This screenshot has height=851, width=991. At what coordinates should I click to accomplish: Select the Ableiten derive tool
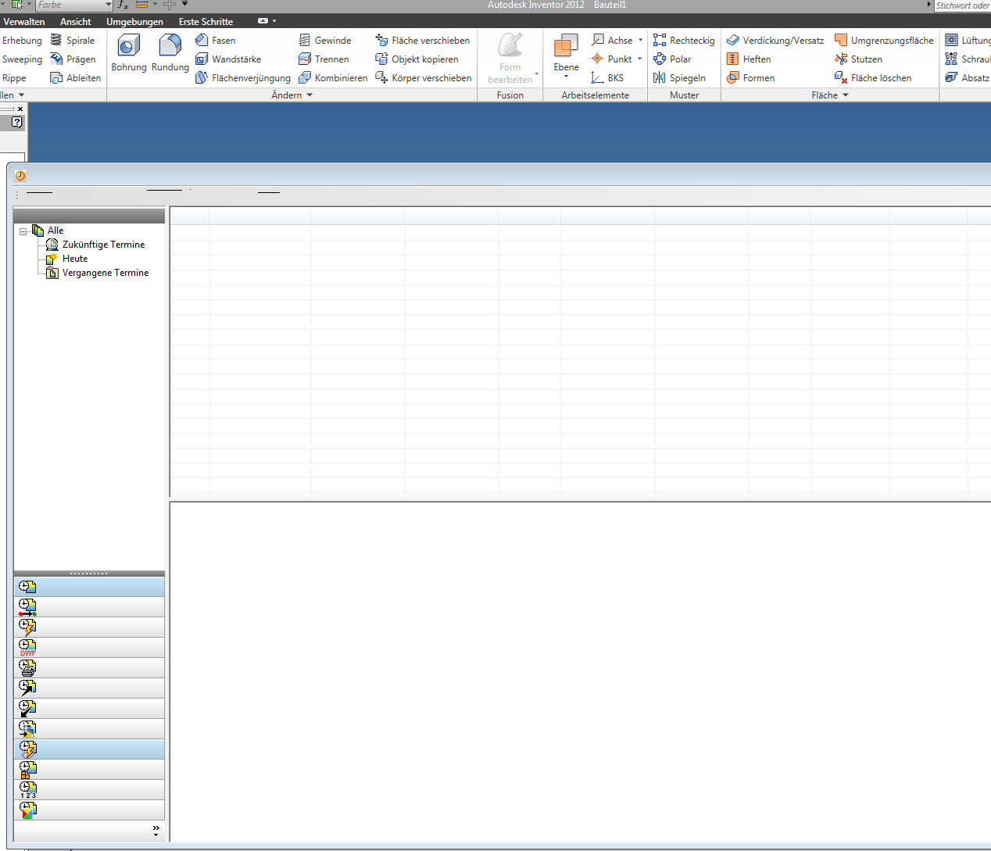[76, 77]
